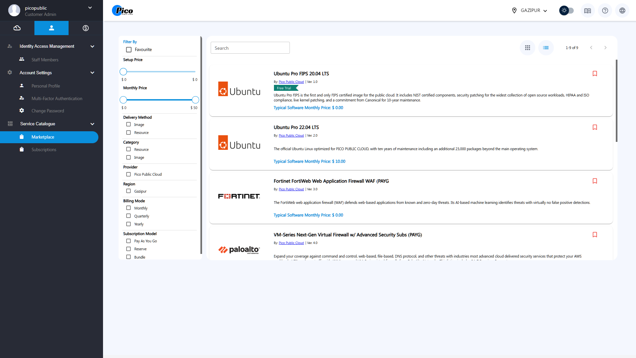This screenshot has height=358, width=636.
Task: Expand the picopublic account menu
Action: [90, 8]
